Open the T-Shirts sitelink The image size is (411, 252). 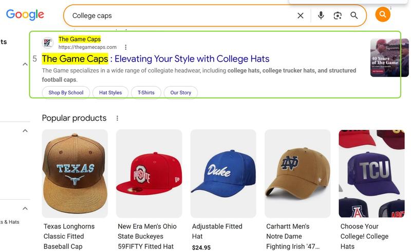[146, 92]
